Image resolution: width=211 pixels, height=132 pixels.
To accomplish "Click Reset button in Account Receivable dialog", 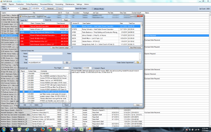I will (66, 20).
